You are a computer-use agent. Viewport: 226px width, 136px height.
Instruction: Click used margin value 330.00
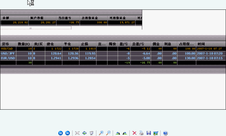[x=102, y=23]
